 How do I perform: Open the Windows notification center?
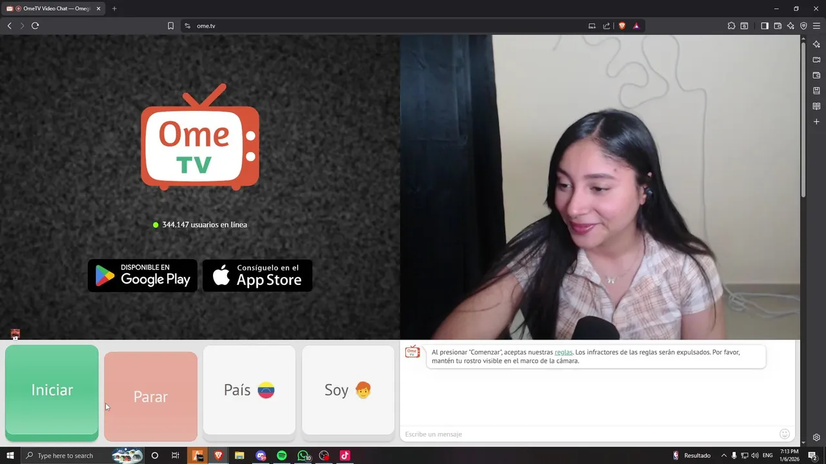[x=813, y=456]
